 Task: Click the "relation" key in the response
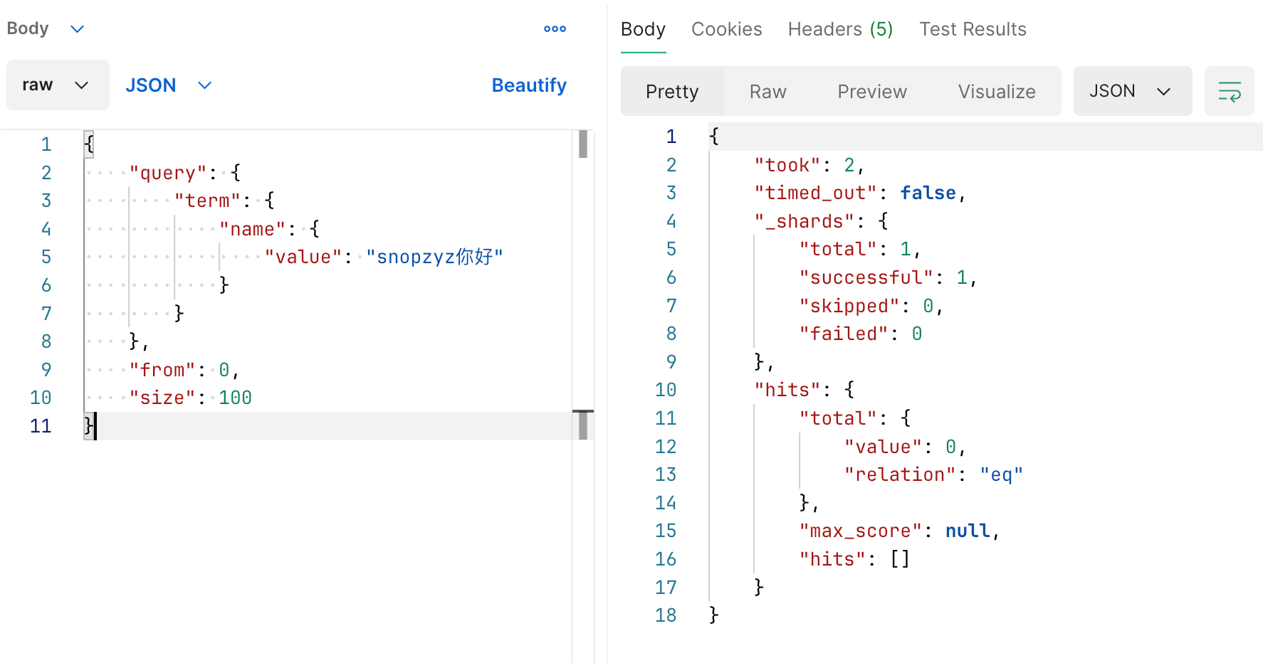tap(900, 474)
